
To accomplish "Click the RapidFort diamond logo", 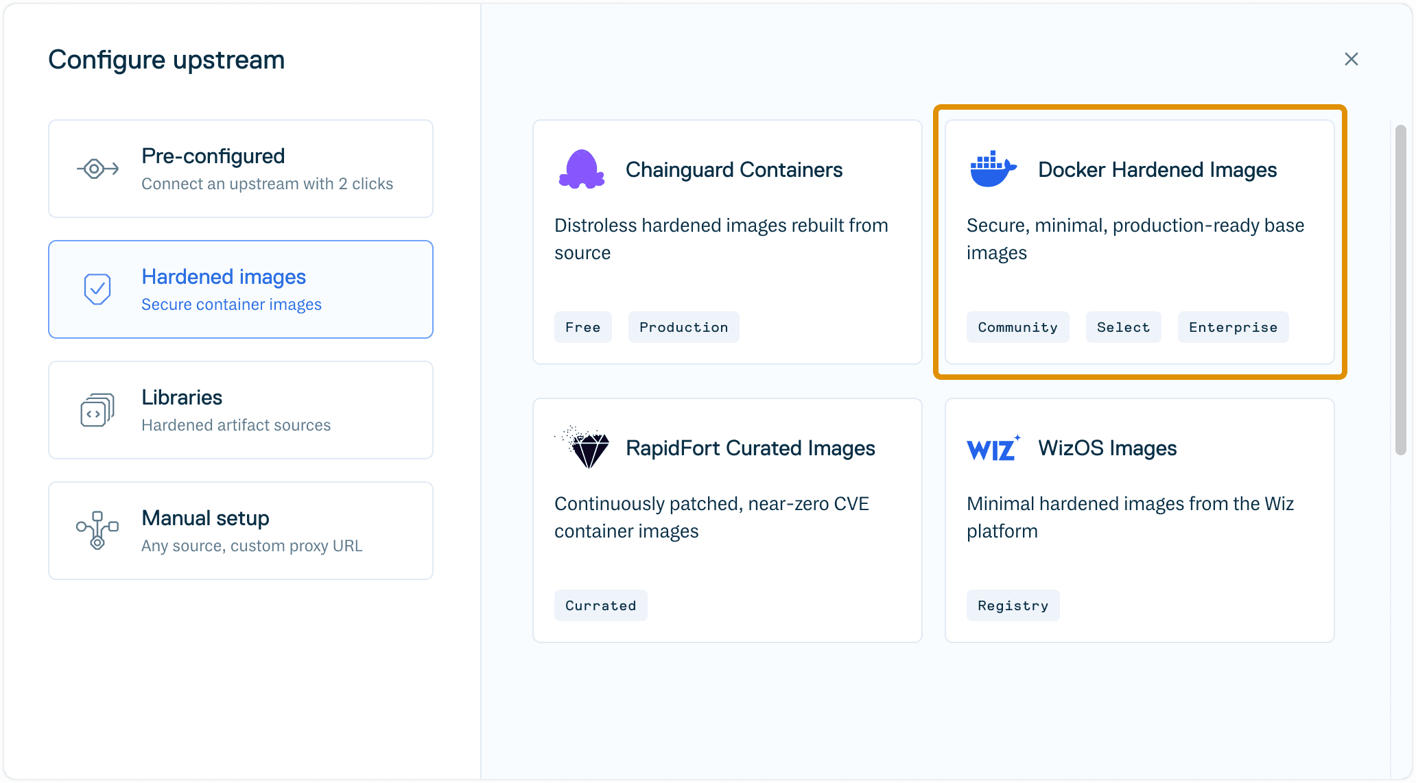I will pos(583,447).
